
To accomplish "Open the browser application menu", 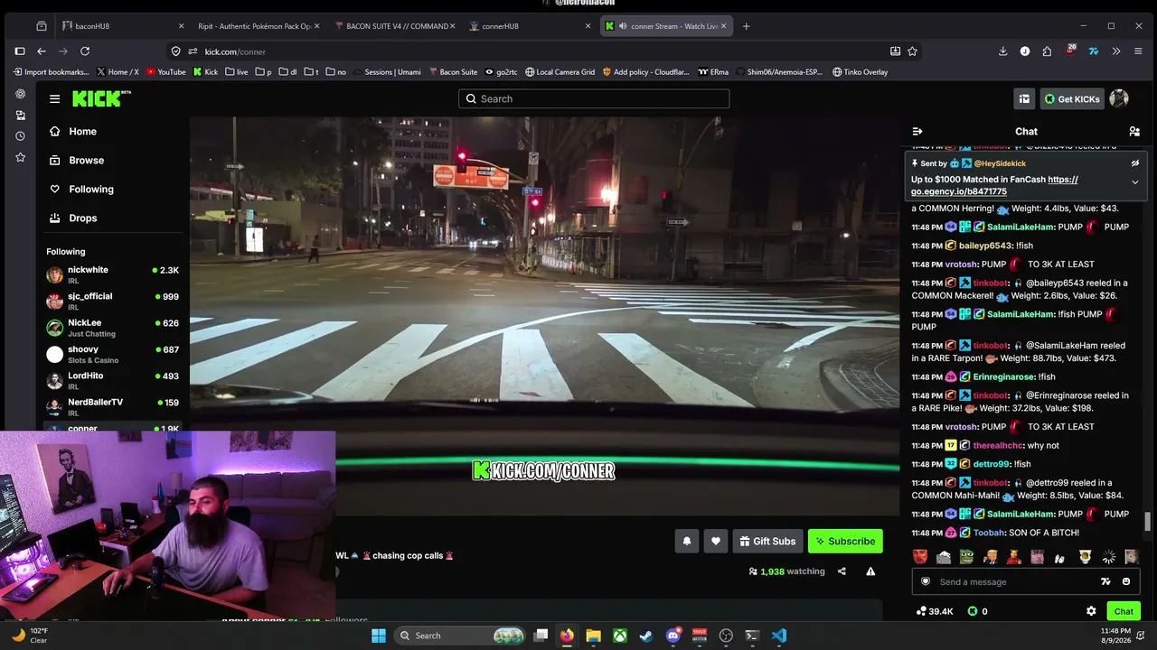I will pyautogui.click(x=1138, y=51).
